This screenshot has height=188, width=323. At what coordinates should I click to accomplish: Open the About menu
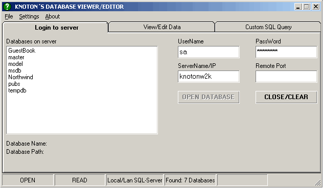click(53, 16)
